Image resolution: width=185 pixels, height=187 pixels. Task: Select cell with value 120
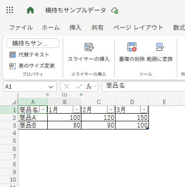[98, 117]
